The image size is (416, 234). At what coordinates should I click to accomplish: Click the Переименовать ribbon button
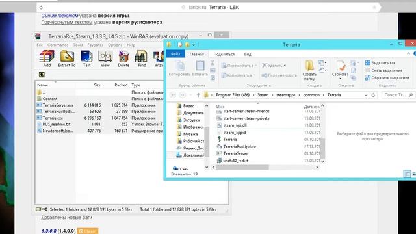(x=279, y=75)
